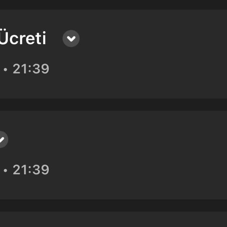Click the 21:39 timestamp in second entry
This screenshot has width=227, height=227.
[31, 170]
